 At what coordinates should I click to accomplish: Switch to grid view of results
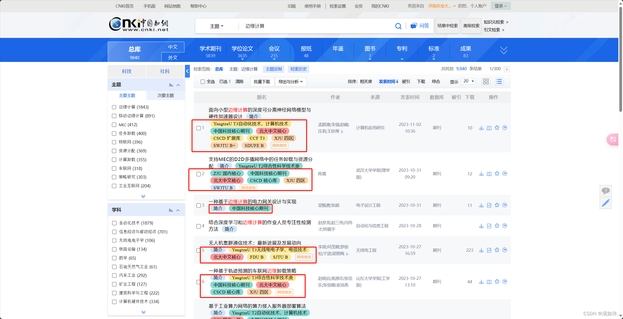486,81
